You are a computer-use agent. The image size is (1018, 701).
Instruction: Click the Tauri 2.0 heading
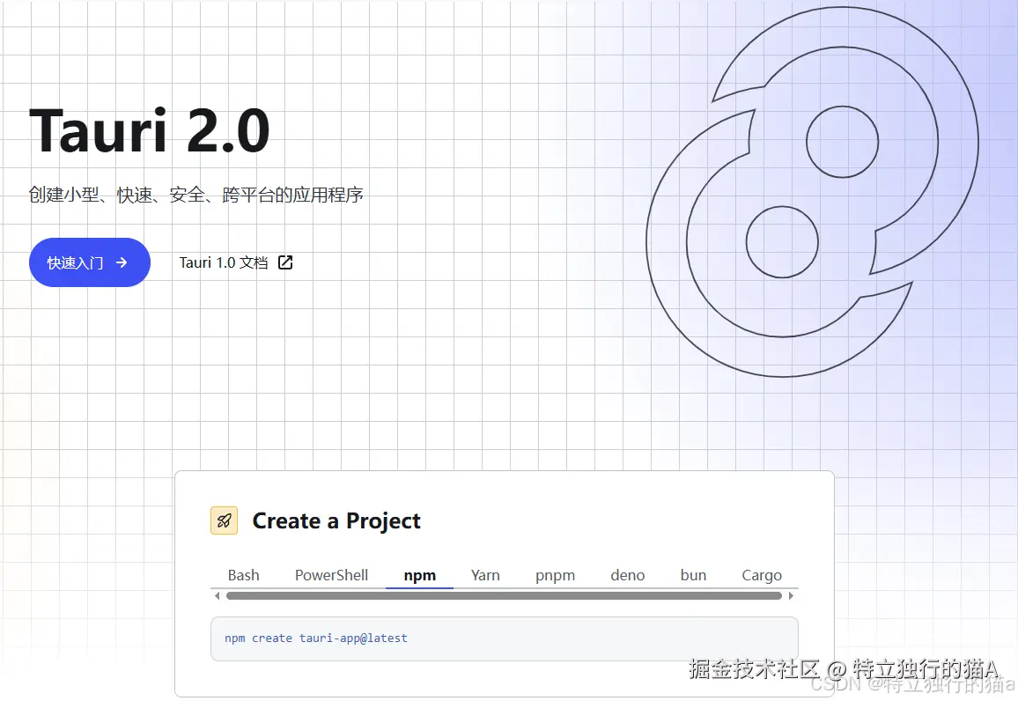(x=150, y=130)
